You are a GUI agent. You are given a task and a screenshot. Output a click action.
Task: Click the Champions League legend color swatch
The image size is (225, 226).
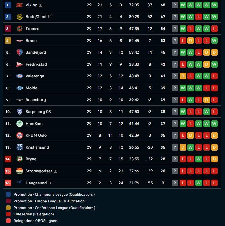pyautogui.click(x=8, y=195)
